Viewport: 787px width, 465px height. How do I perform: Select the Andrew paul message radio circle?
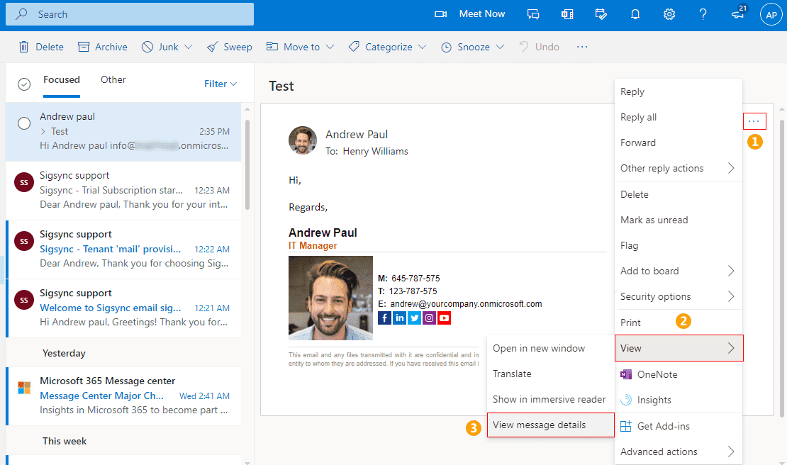click(x=24, y=123)
